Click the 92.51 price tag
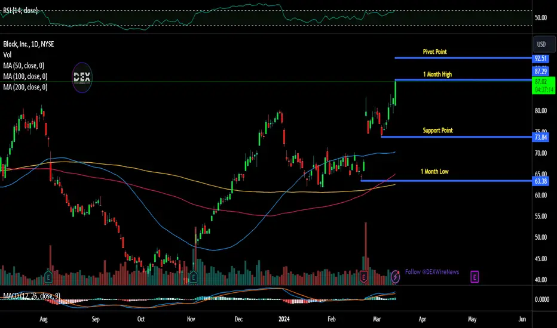Screen dimensions: 557x328 (x=541, y=58)
